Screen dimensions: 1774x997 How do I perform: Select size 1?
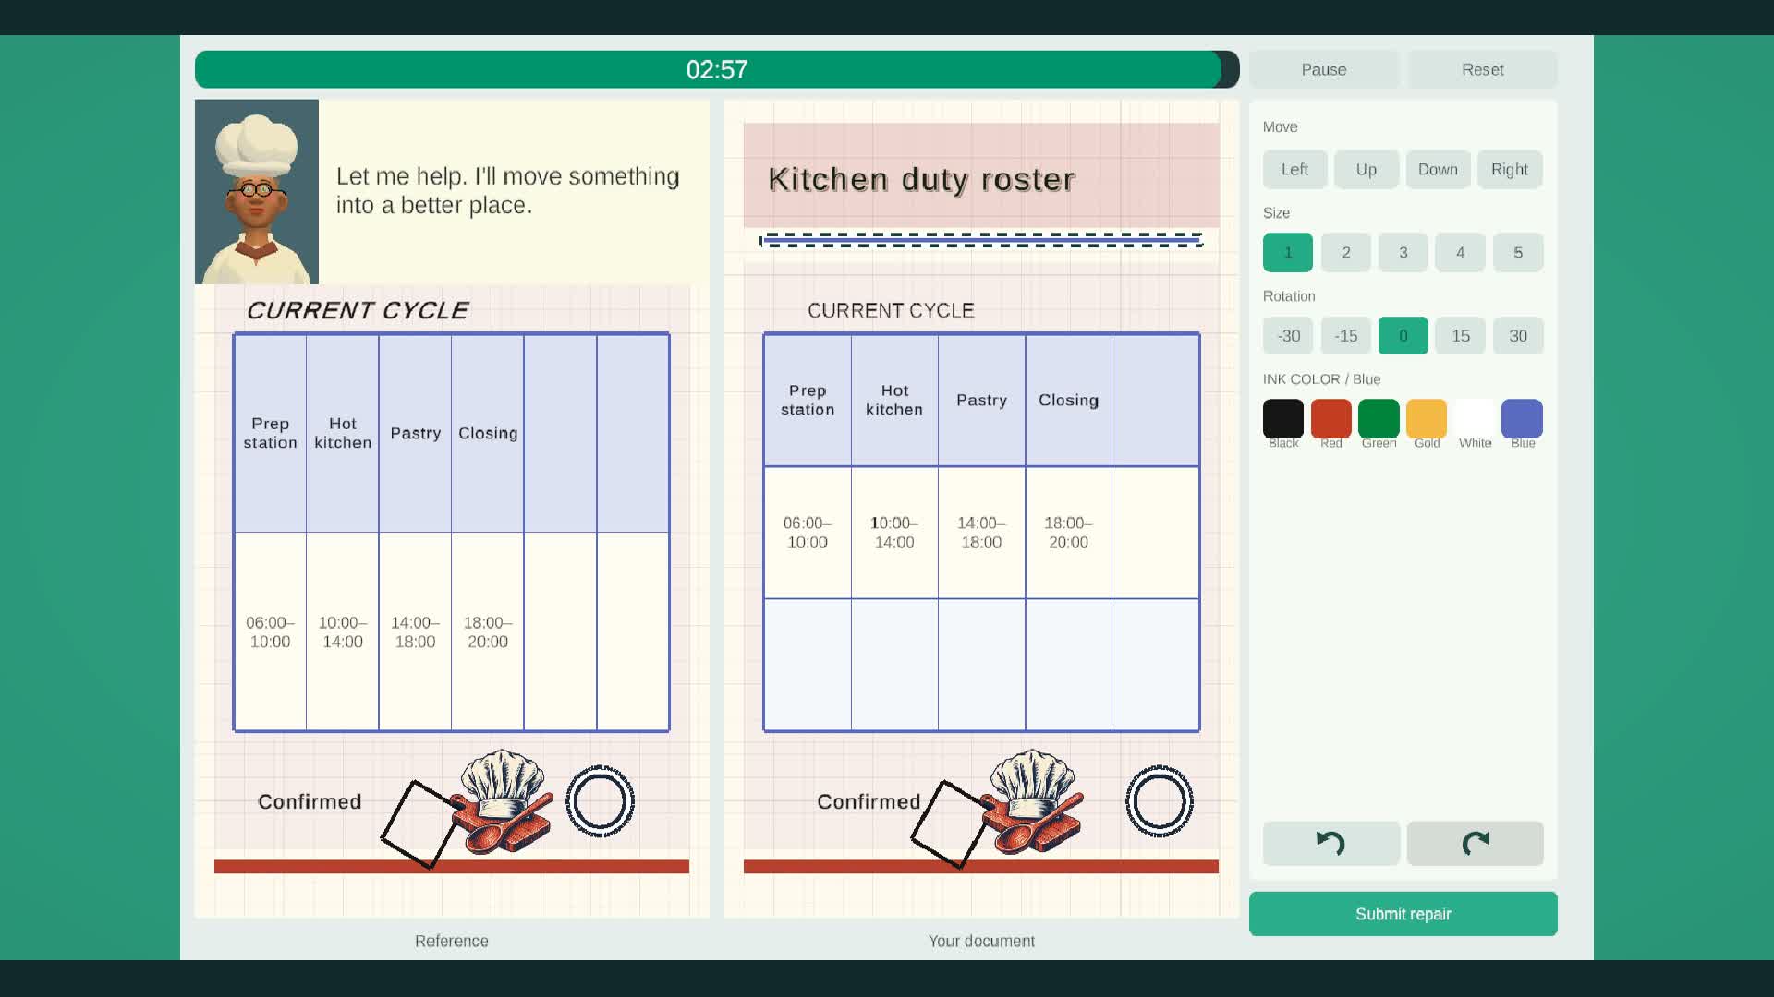coord(1288,253)
